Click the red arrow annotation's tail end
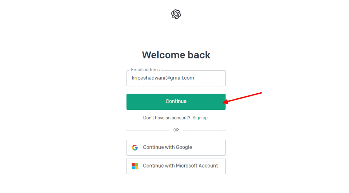349x193 pixels. click(x=261, y=93)
